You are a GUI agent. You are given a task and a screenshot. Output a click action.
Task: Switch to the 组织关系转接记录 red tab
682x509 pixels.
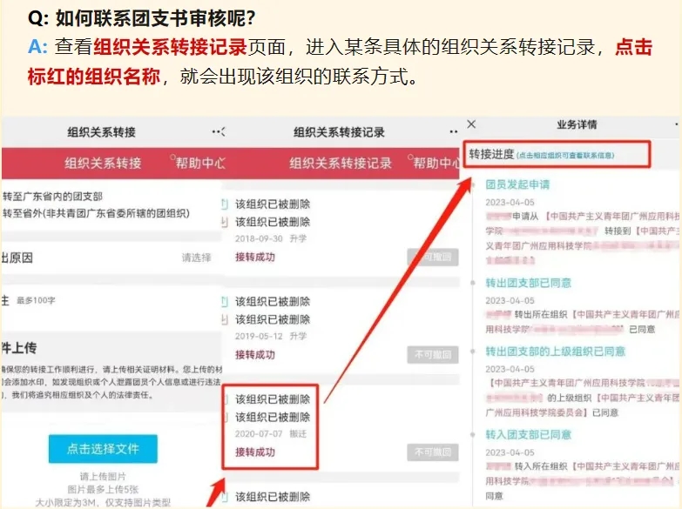pyautogui.click(x=341, y=163)
